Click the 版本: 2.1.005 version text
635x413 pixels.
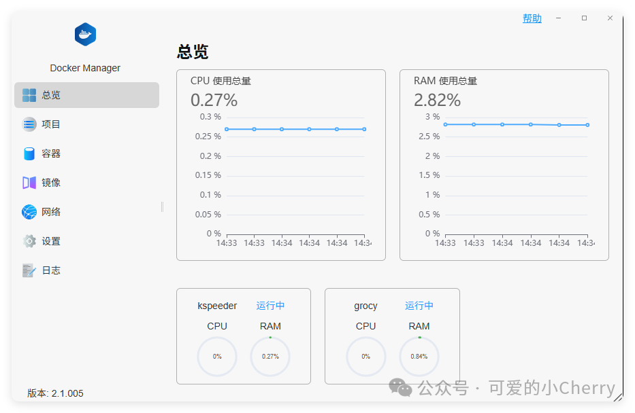click(55, 393)
